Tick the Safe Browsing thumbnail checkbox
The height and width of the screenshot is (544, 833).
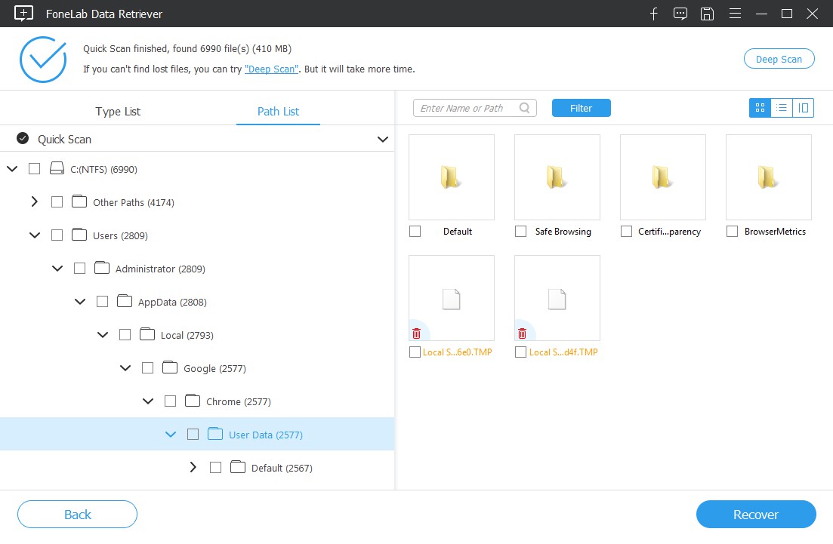[x=520, y=232]
